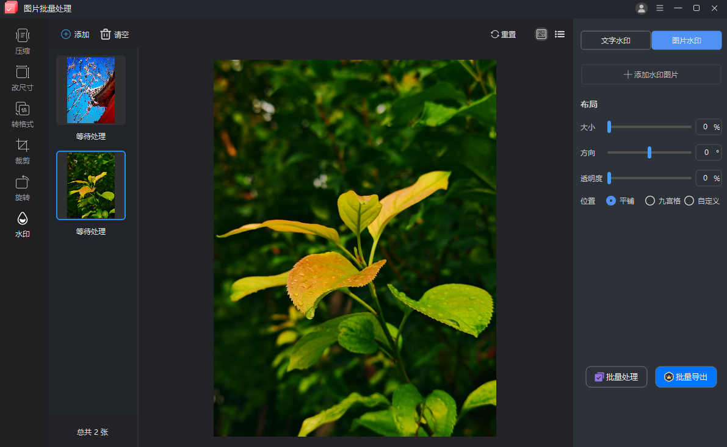Open the hamburger menu in title bar
727x447 pixels.
[x=660, y=8]
